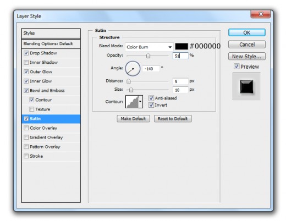Select the Gradient Overlay row label
This screenshot has width=286, height=221.
pyautogui.click(x=46, y=137)
